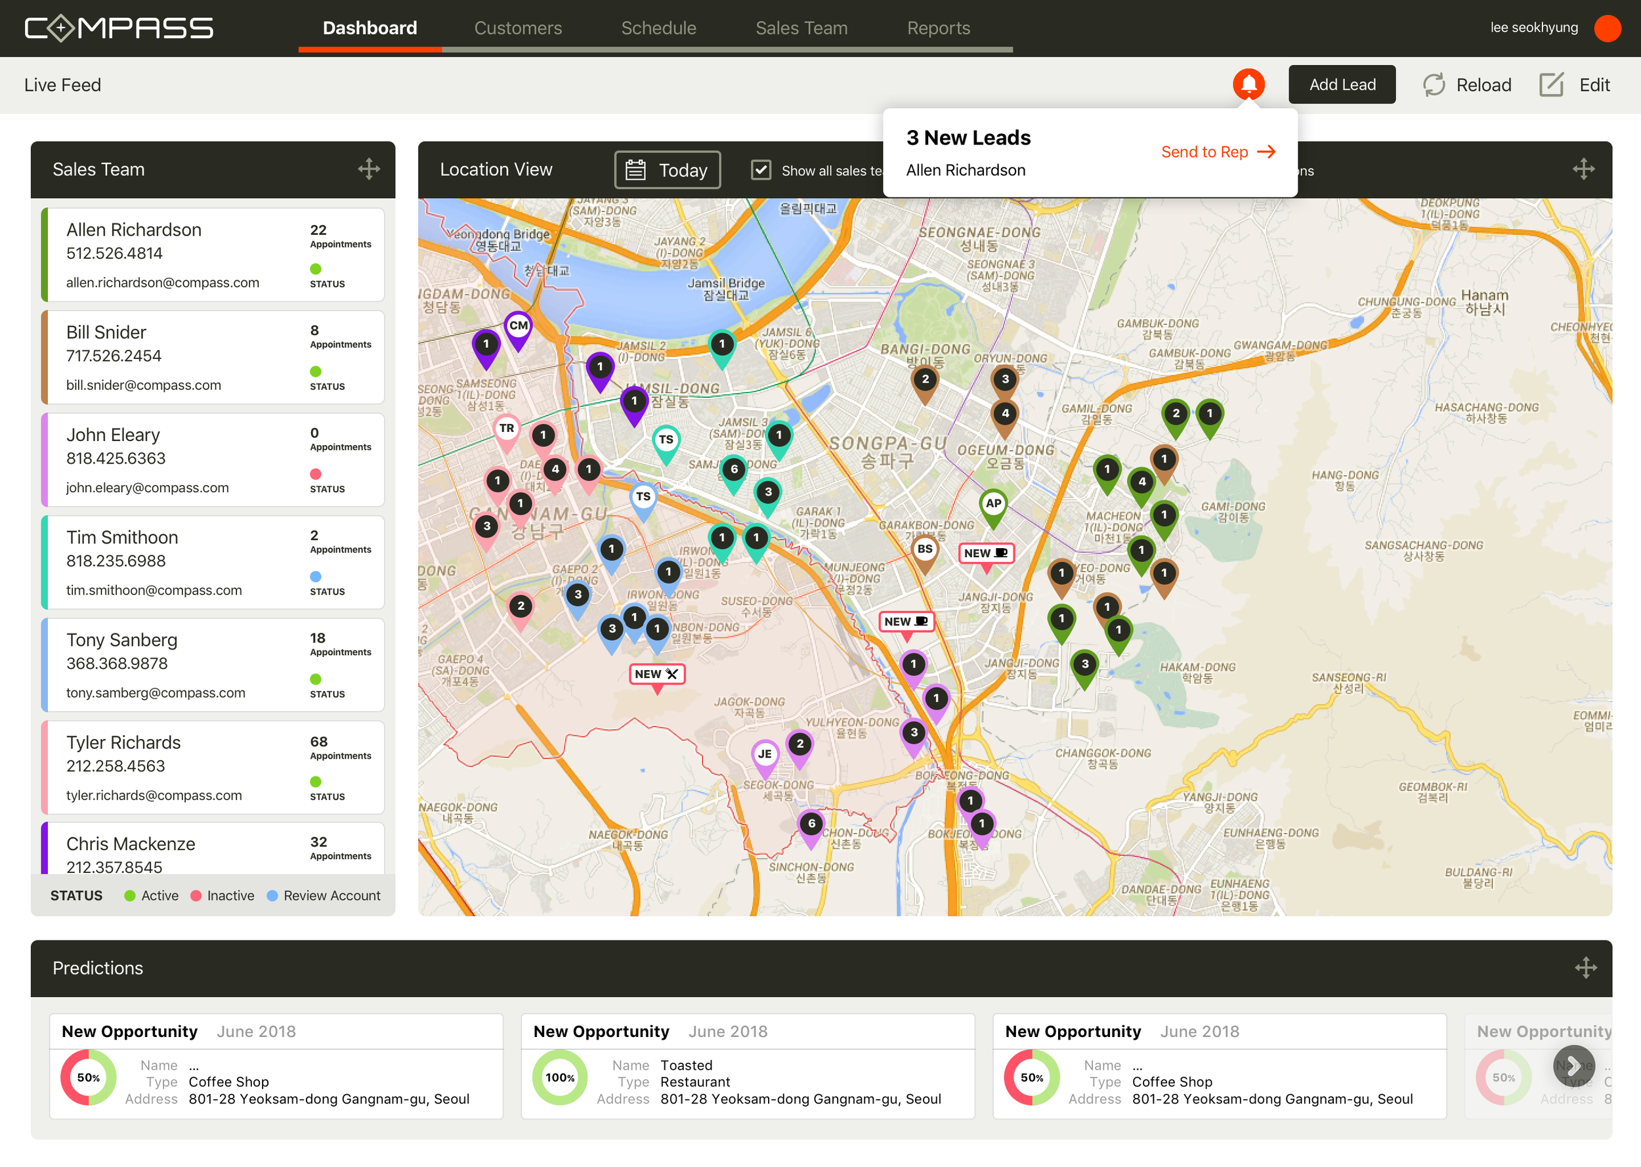Select John Eleary sales team card

point(213,460)
